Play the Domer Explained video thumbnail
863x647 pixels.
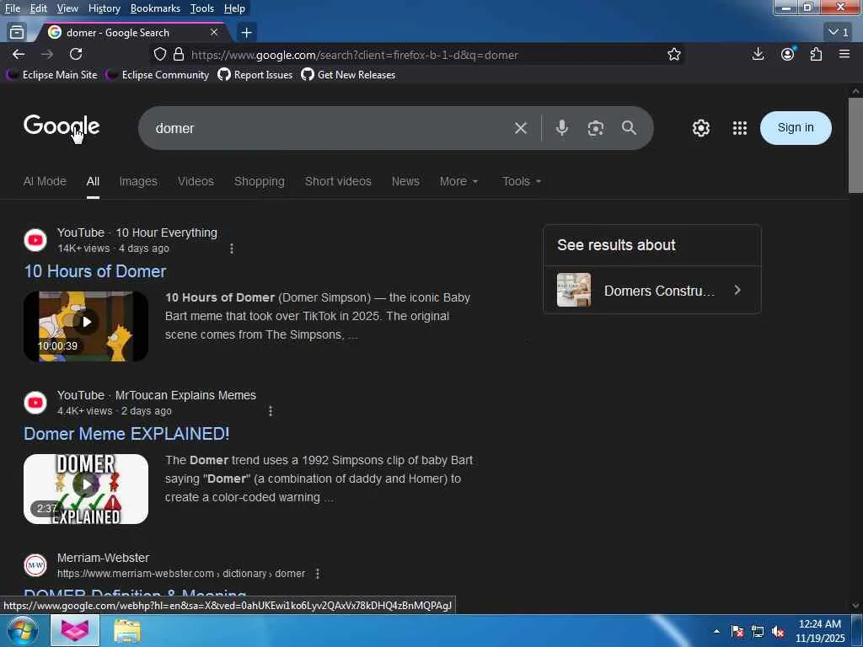pyautogui.click(x=86, y=489)
